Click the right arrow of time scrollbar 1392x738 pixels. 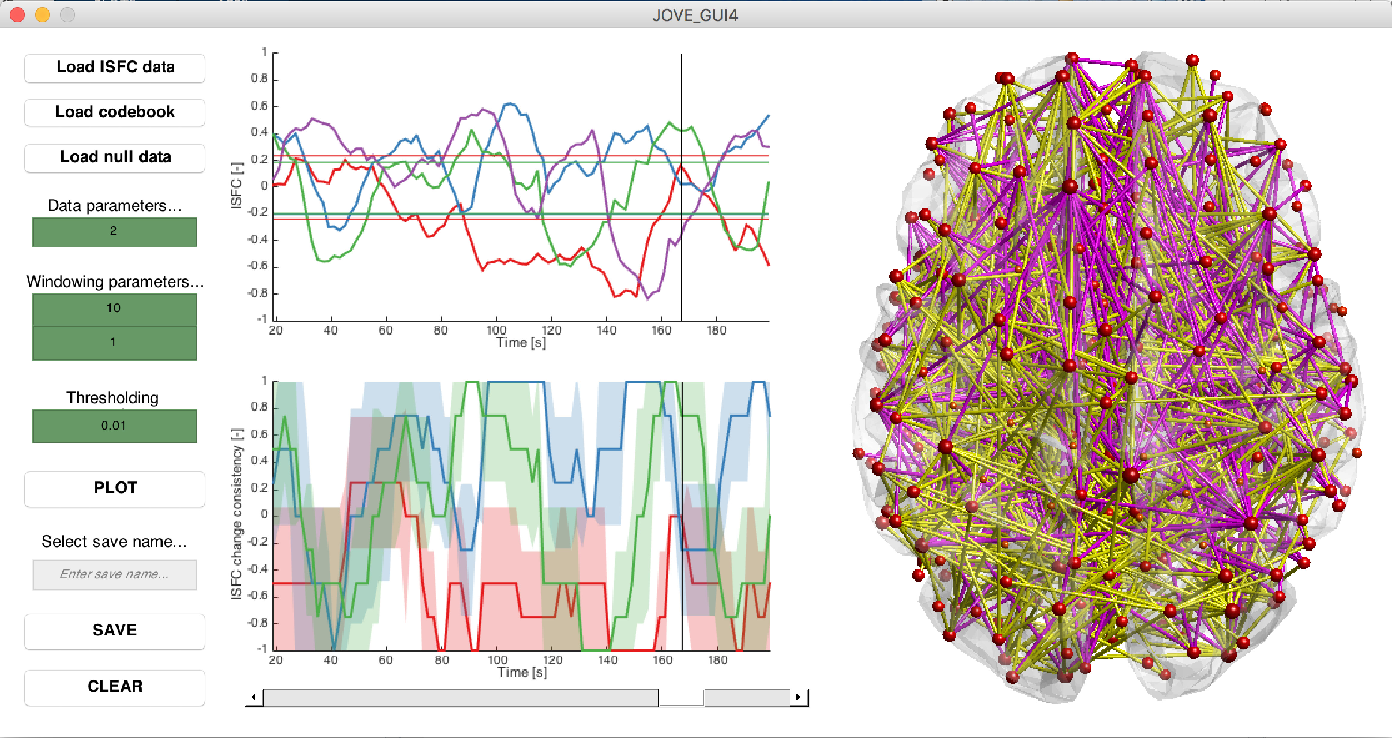(798, 697)
